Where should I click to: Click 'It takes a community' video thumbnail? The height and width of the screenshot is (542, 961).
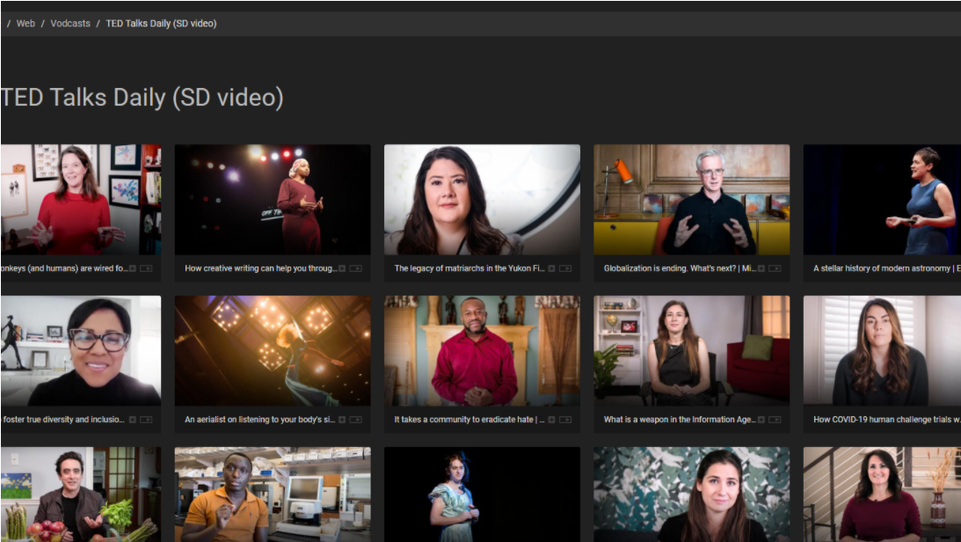483,351
